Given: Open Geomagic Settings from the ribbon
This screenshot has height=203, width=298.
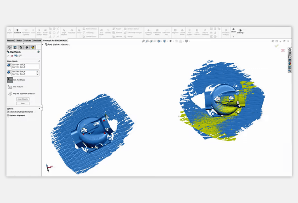Looking at the screenshot, I should pyautogui.click(x=240, y=31).
